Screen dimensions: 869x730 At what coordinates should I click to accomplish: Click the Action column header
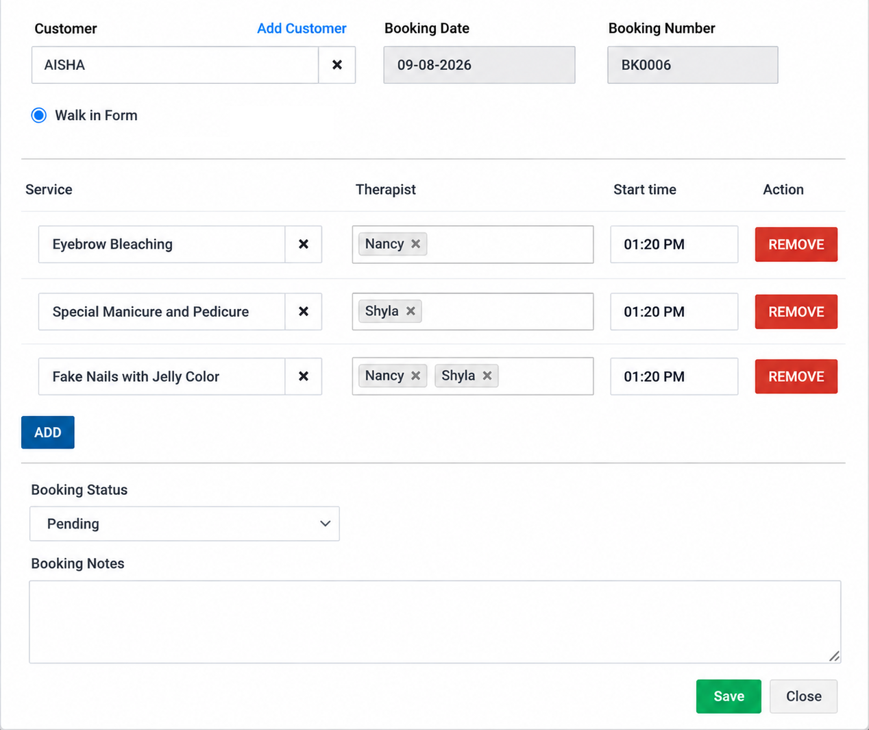click(783, 189)
